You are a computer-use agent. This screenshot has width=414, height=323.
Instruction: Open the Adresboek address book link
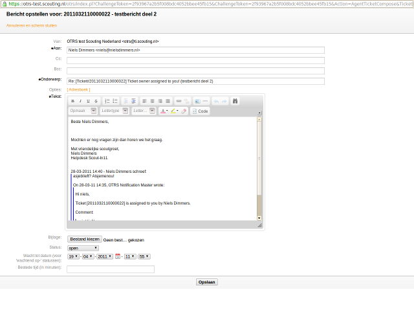[78, 89]
